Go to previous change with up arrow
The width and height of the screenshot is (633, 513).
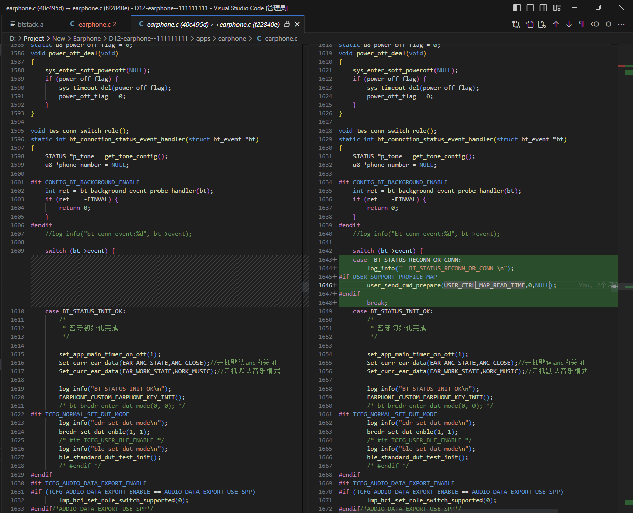[556, 24]
